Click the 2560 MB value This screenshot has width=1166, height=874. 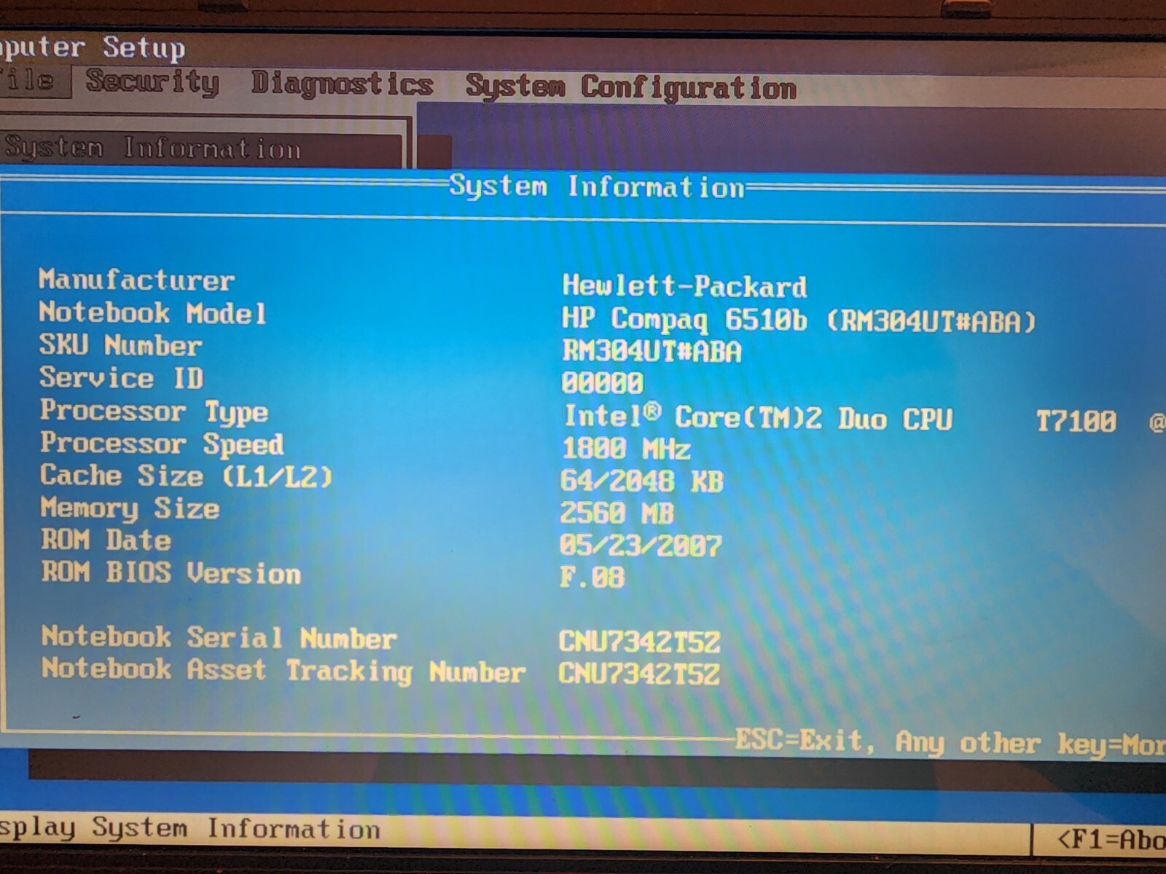pyautogui.click(x=617, y=513)
